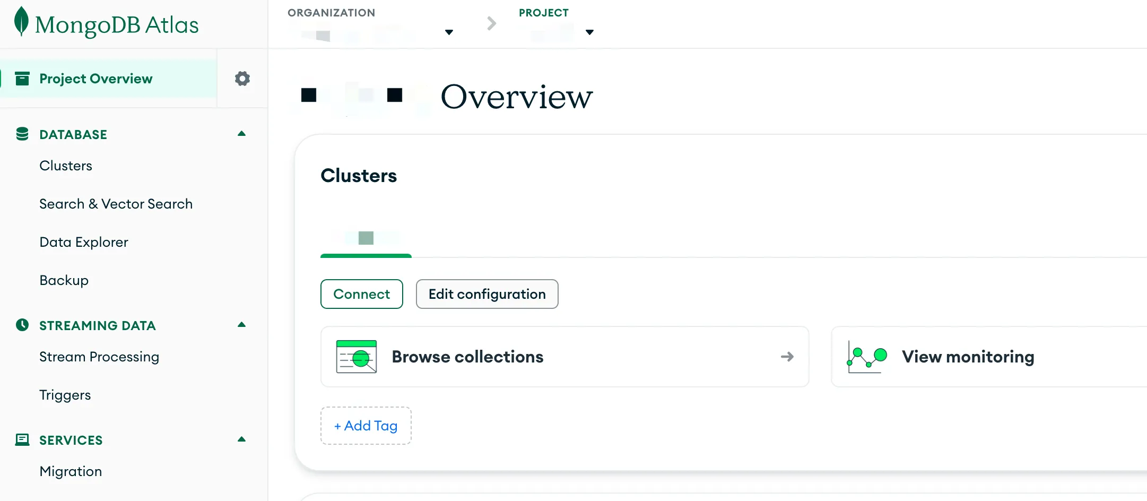Click the Browse collections magnifier icon
Screen dimensions: 1147x501
click(x=356, y=357)
